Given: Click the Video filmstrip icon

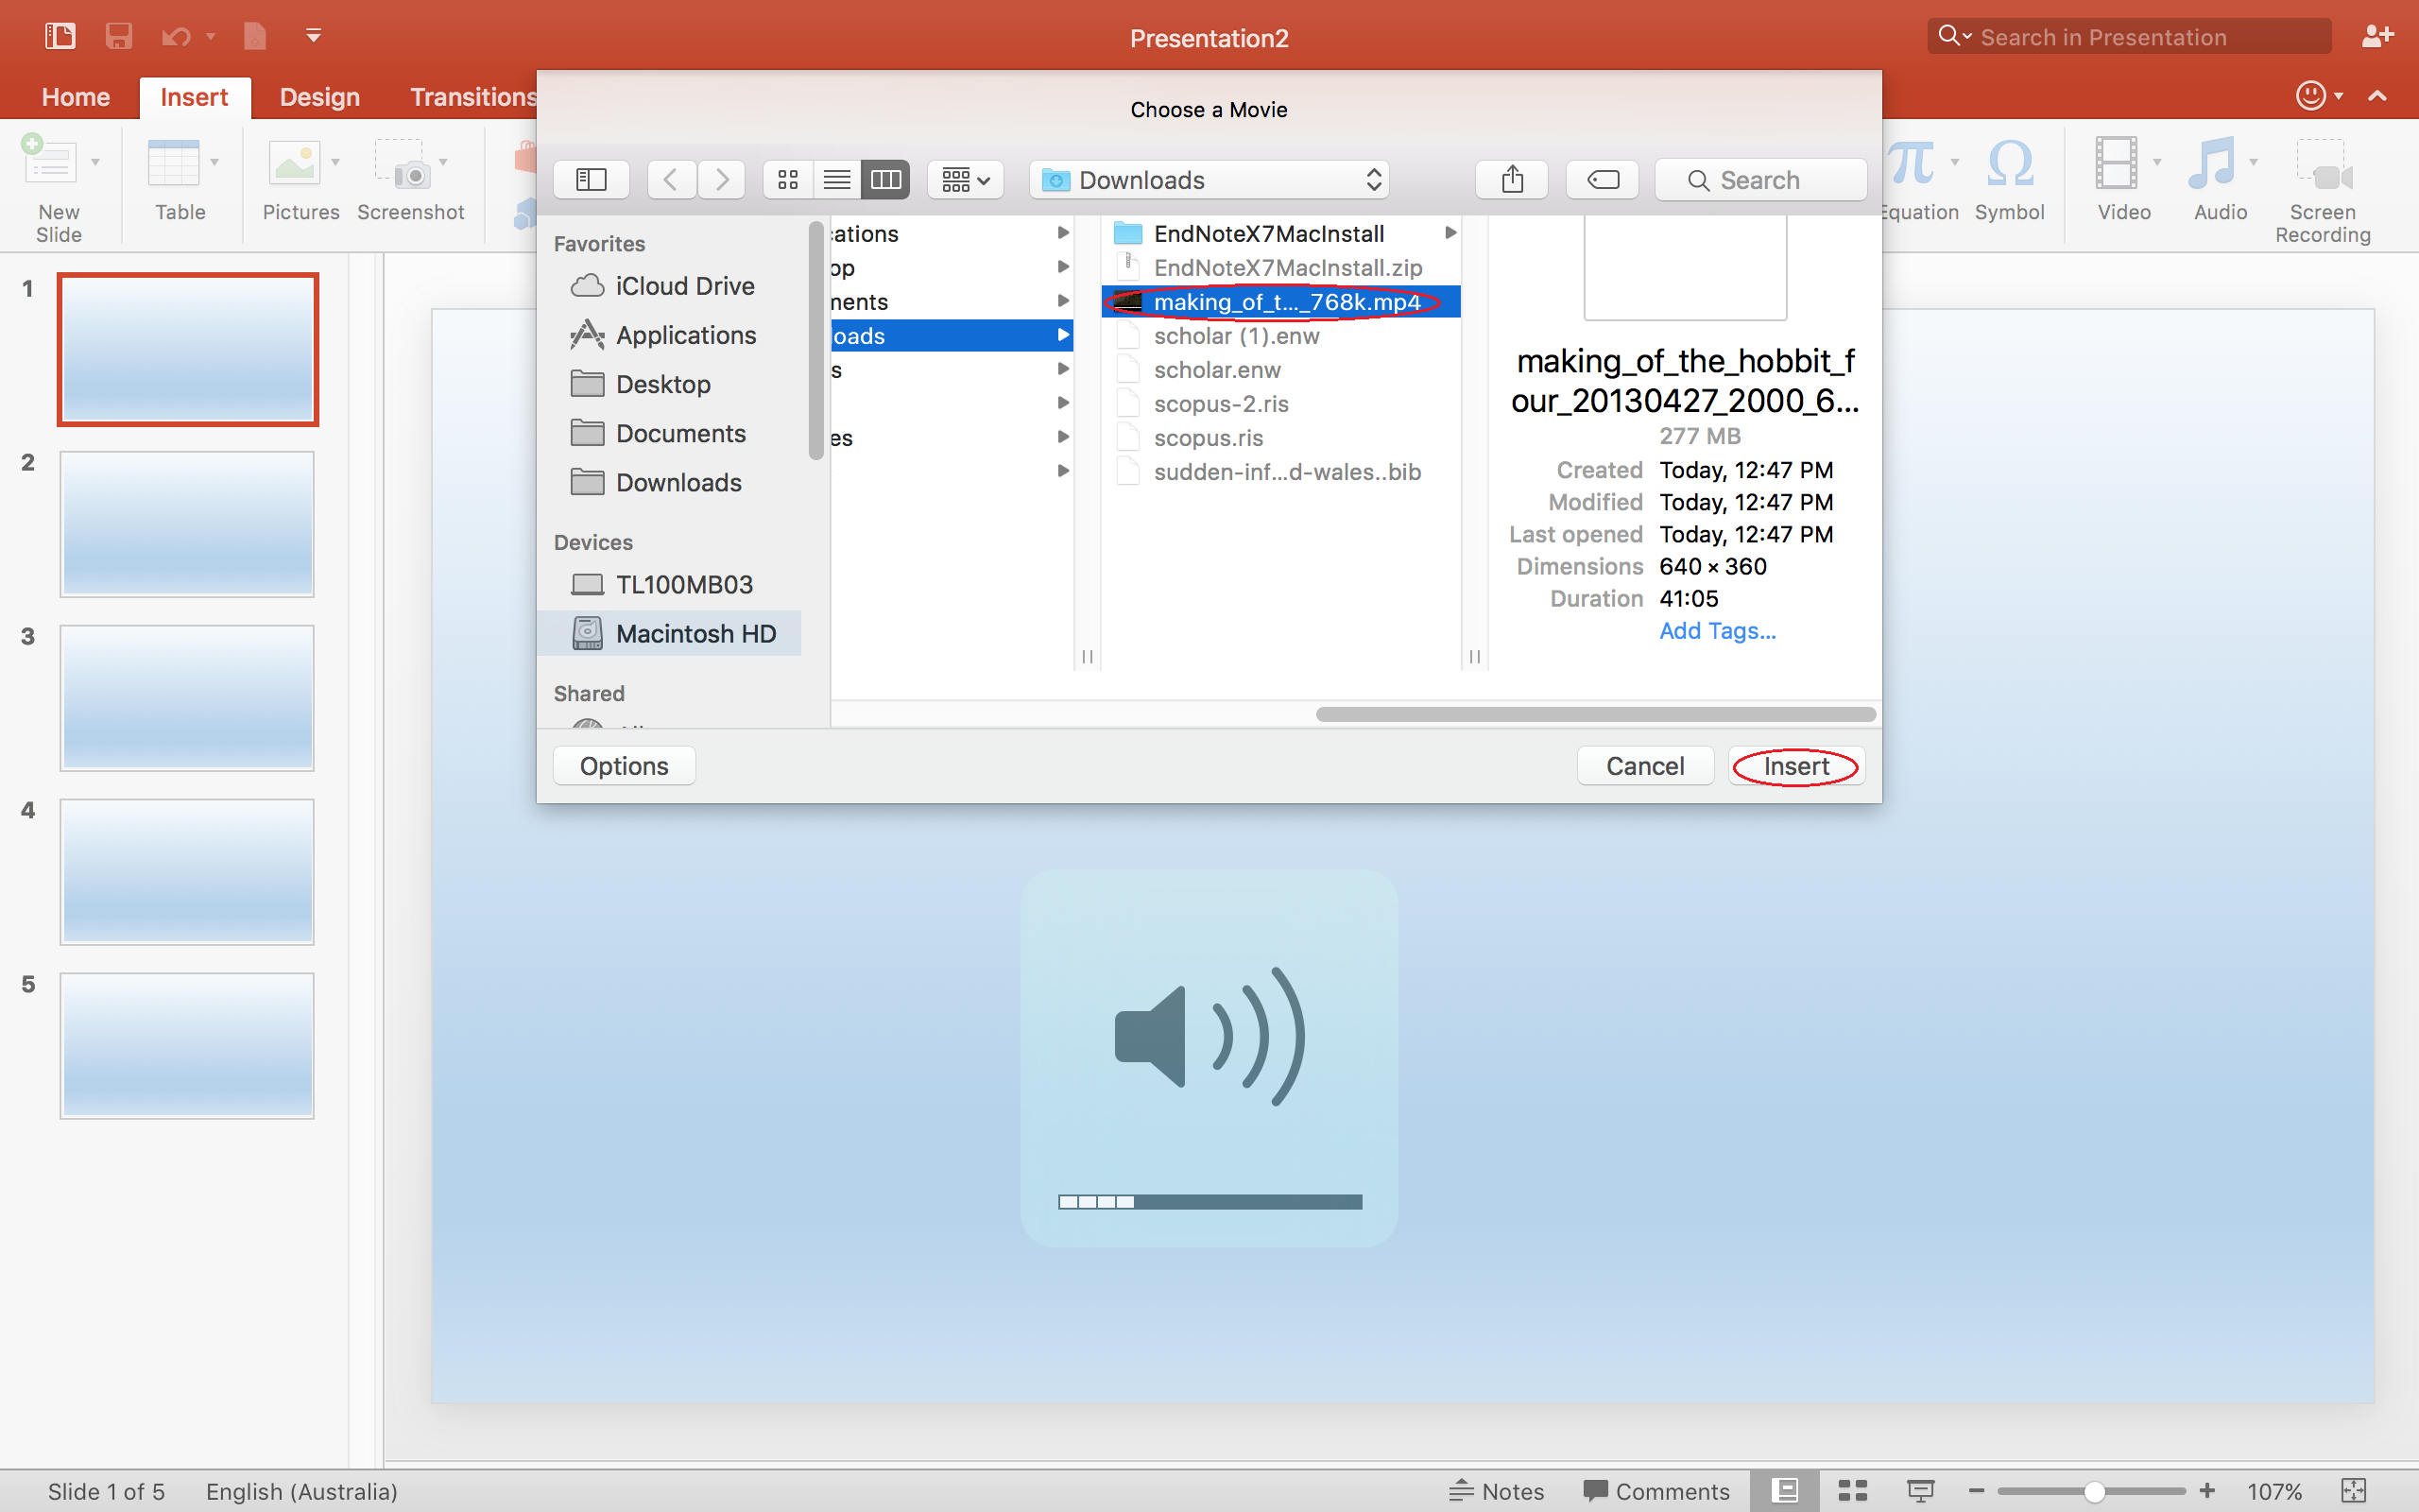Looking at the screenshot, I should click(x=2116, y=163).
